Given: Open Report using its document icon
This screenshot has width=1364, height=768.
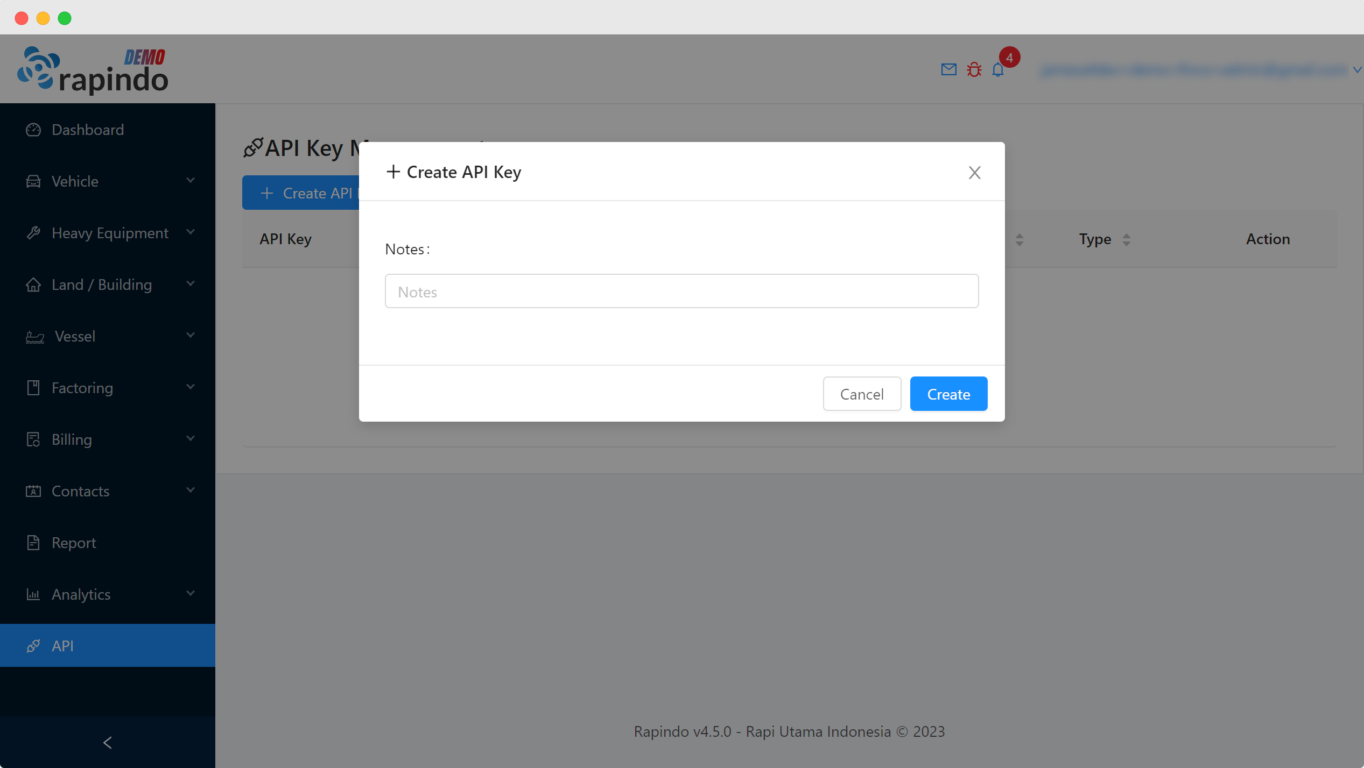Looking at the screenshot, I should click(33, 543).
